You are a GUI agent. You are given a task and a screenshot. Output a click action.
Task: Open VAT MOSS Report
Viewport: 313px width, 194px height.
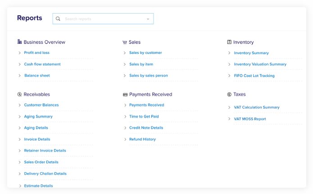[250, 119]
